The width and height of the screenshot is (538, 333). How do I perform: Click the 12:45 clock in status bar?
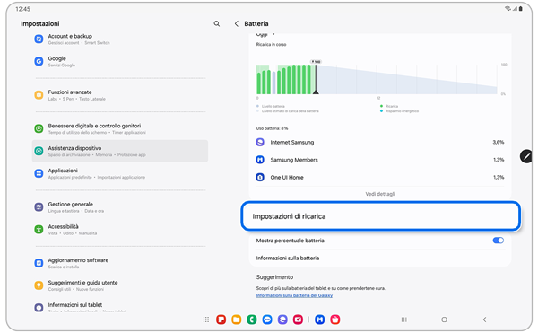(23, 9)
